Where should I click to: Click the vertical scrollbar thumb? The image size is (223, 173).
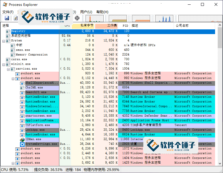coord(220,38)
